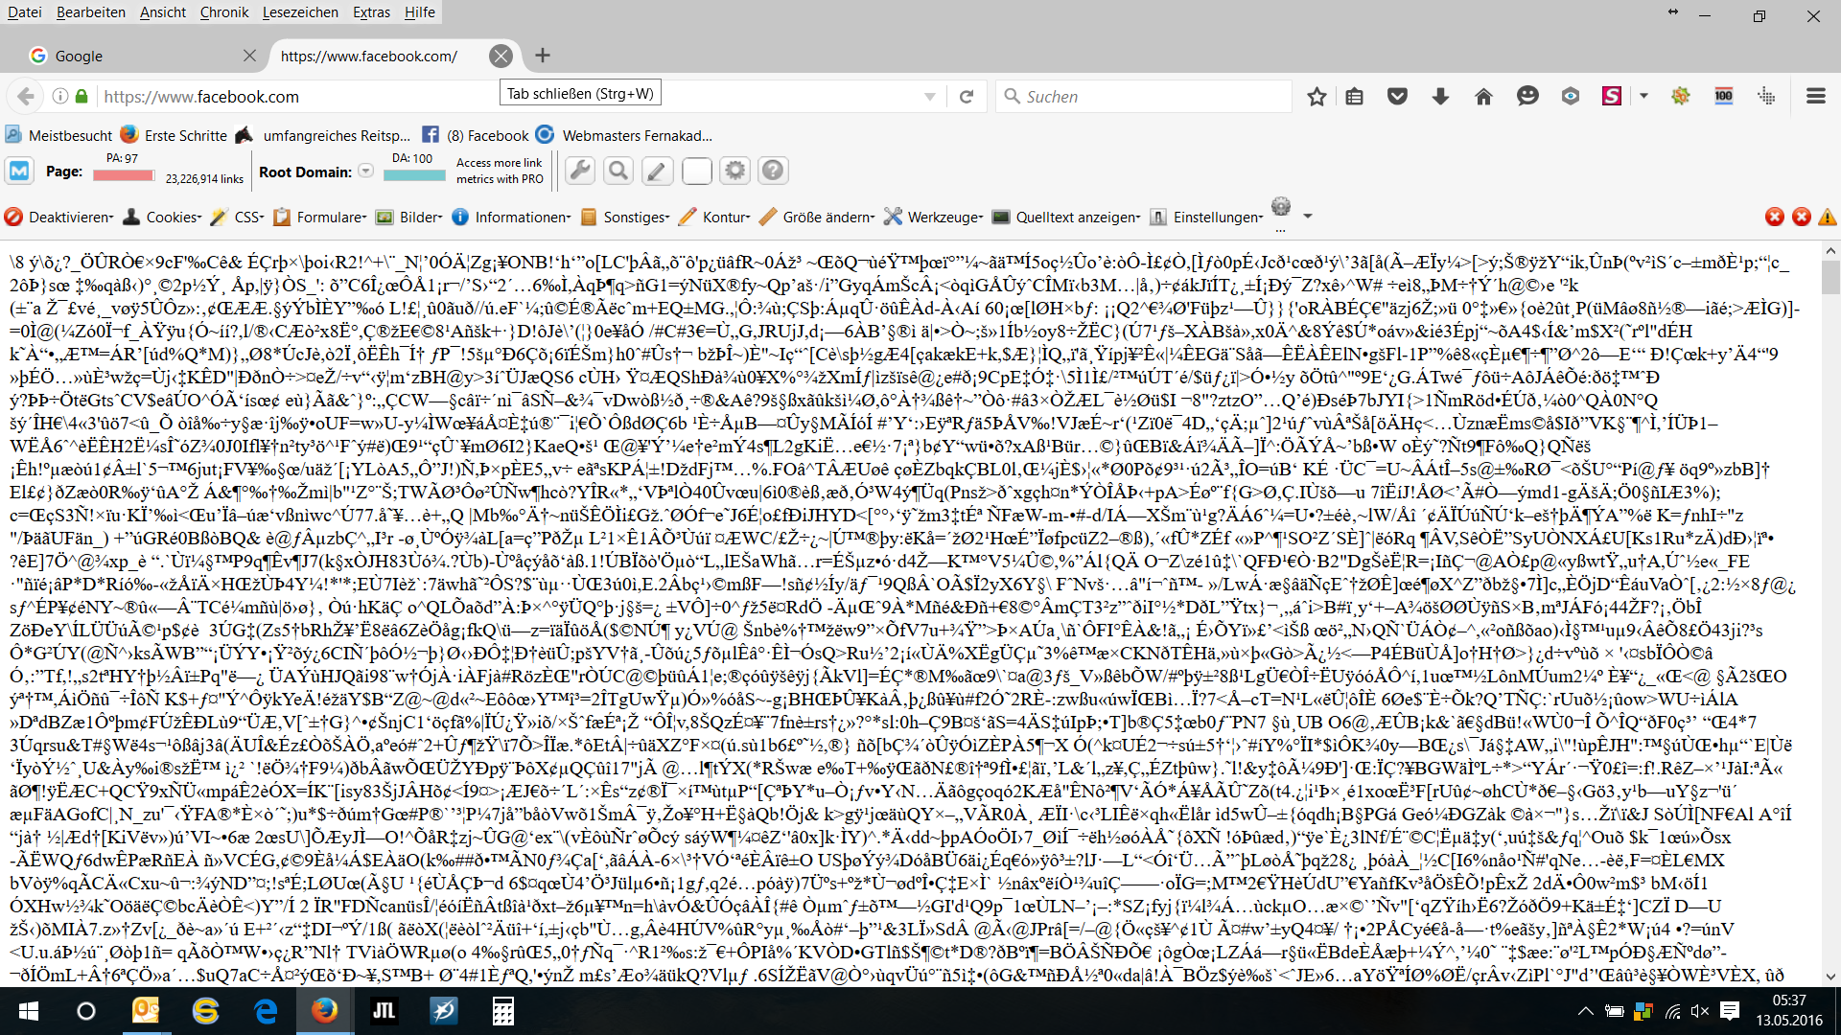Open MozBar gear settings icon

[734, 171]
